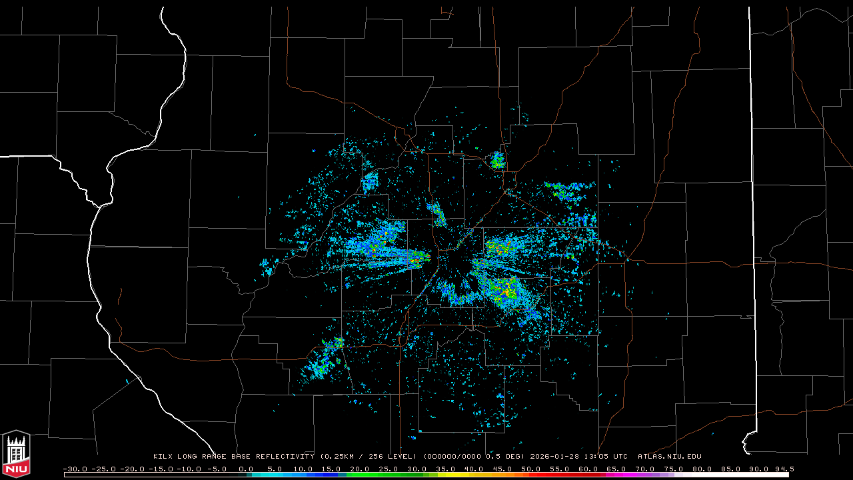
Task: Click the -30.0 scale label
Action: pyautogui.click(x=75, y=469)
